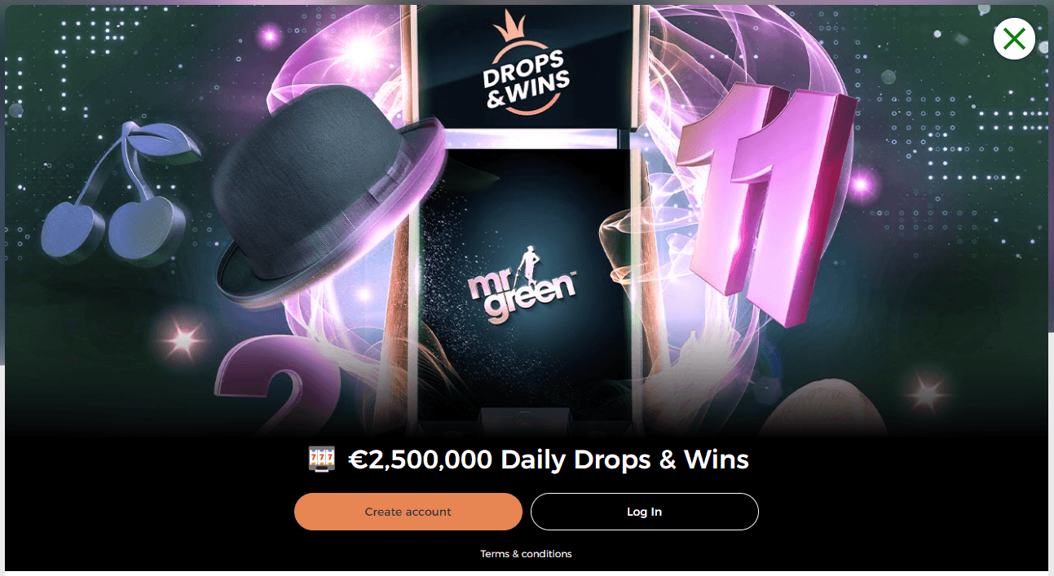Click the €2,500,000 Daily Drops & Wins headline
1054x576 pixels.
tap(548, 459)
